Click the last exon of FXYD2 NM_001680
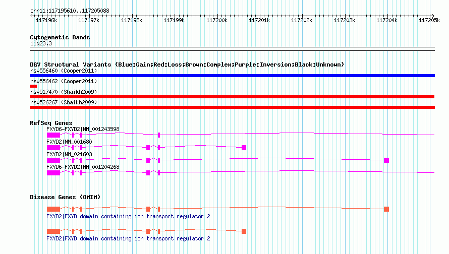Screen dimensions: 449x254 pos(244,148)
